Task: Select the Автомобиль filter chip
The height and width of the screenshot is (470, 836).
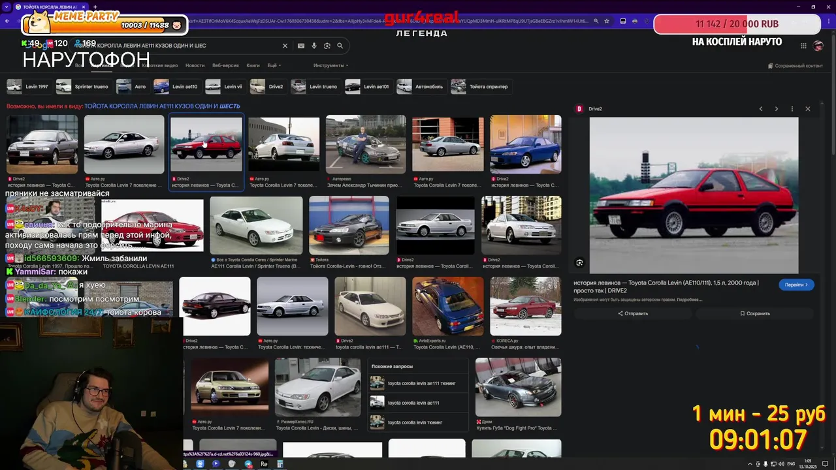Action: pyautogui.click(x=421, y=86)
